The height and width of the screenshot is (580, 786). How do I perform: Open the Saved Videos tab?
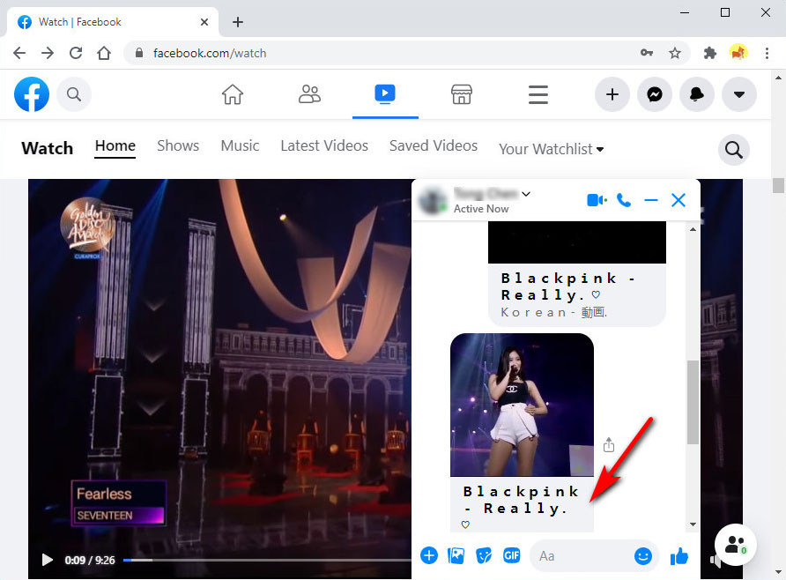tap(434, 145)
